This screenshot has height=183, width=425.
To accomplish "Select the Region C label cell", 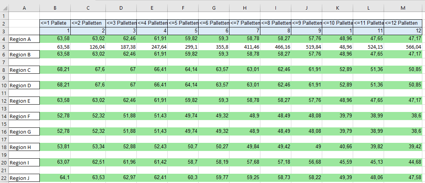I will click(x=24, y=70).
